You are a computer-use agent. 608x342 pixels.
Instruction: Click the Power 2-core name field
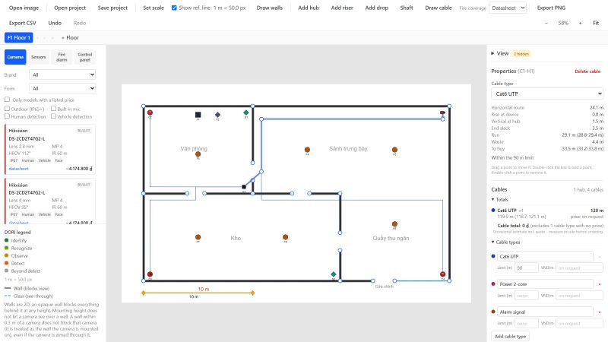click(545, 284)
